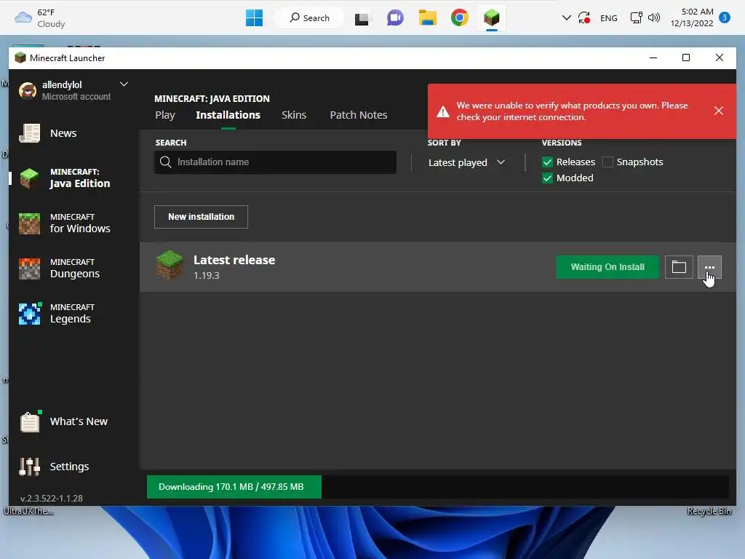This screenshot has height=559, width=745.
Task: Open the Chat app on the taskbar
Action: [395, 18]
